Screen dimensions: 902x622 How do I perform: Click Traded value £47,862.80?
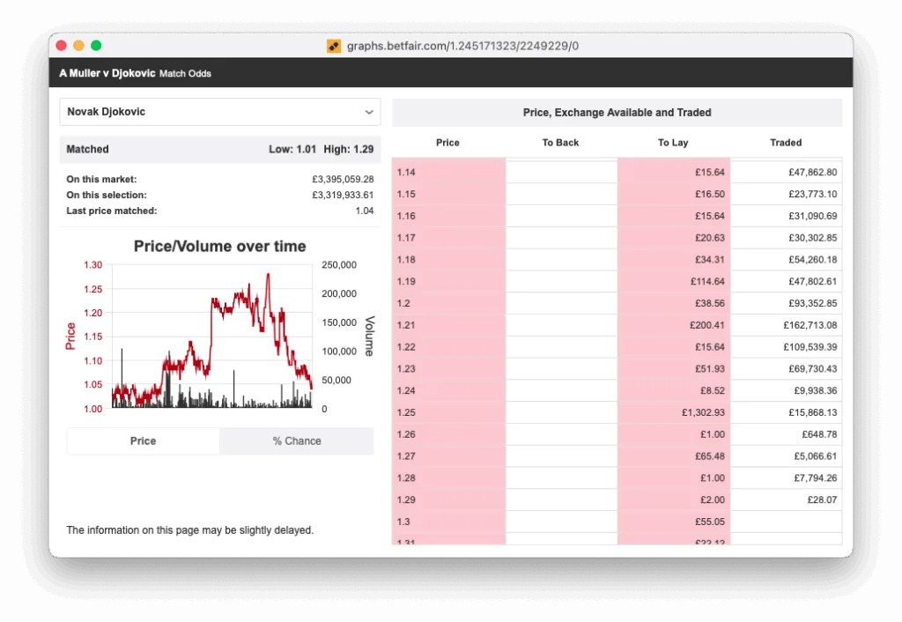click(x=813, y=172)
